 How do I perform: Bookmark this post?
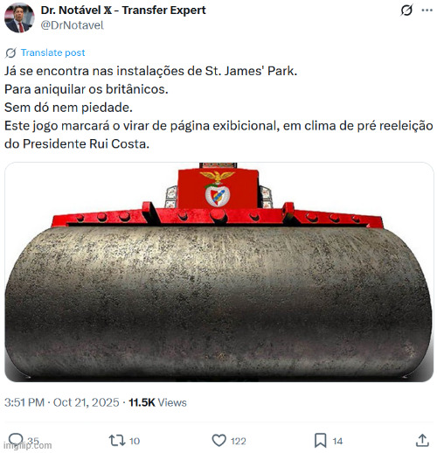(x=320, y=440)
